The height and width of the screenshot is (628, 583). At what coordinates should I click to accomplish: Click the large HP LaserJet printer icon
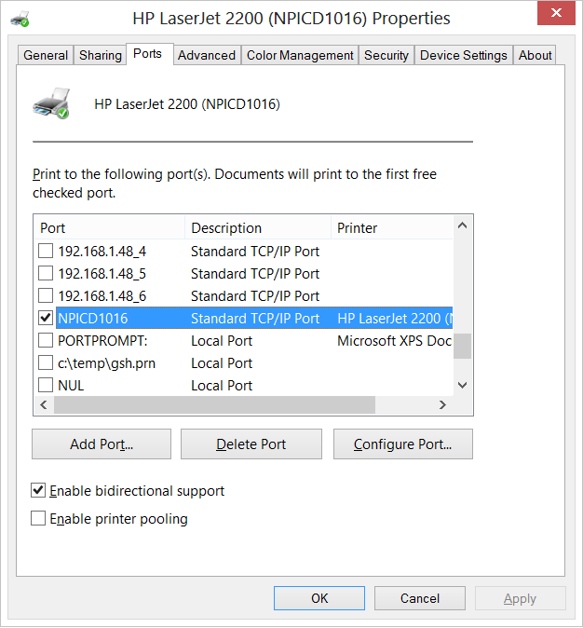click(51, 103)
